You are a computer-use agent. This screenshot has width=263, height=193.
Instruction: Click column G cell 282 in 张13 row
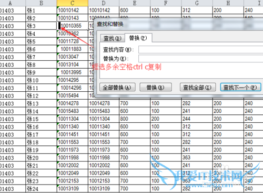[x=197, y=103]
